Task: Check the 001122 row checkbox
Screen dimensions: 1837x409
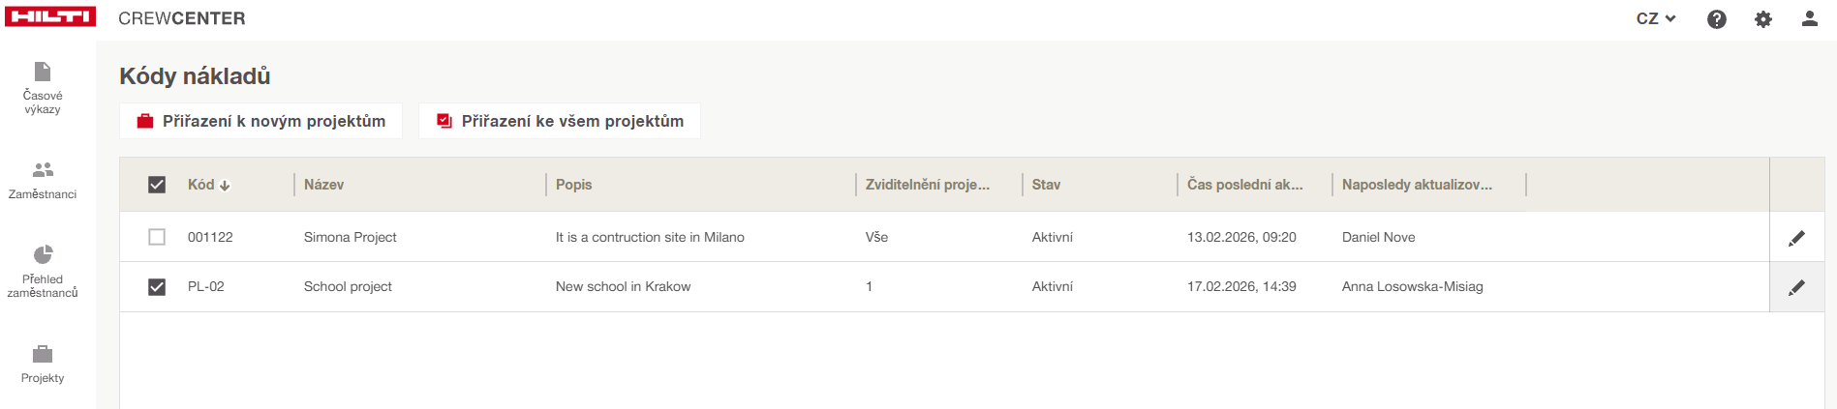Action: point(157,237)
